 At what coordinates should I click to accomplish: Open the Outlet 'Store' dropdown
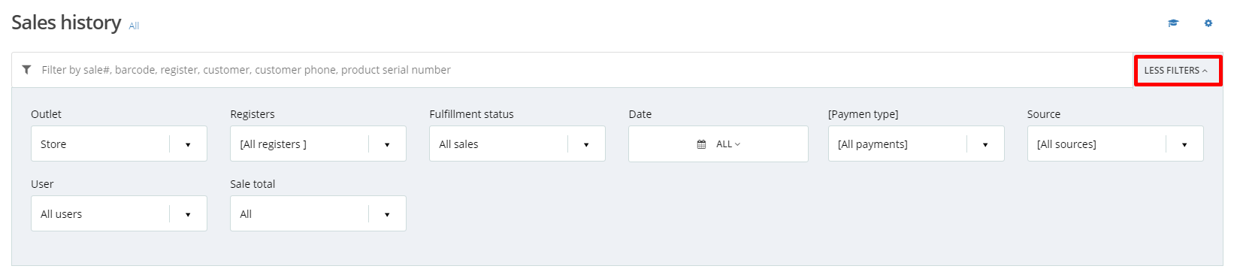coord(119,144)
